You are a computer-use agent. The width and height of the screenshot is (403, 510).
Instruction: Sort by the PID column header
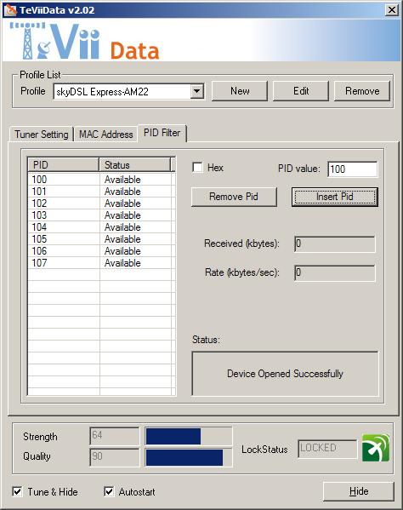[64, 164]
